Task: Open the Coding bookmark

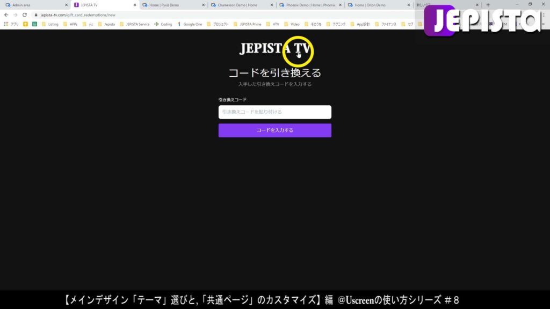Action: coord(163,24)
